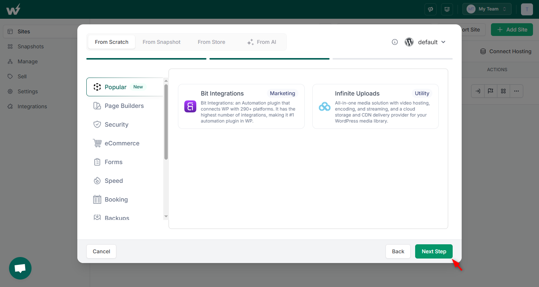Screen dimensions: 539x287
Task: Open Manage in sidebar
Action: pyautogui.click(x=28, y=61)
